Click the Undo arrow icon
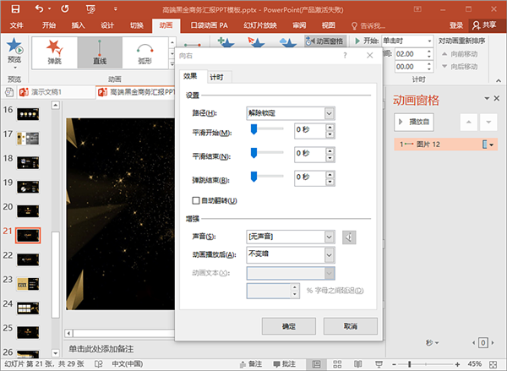Viewport: 507px width, 371px height. [x=39, y=8]
